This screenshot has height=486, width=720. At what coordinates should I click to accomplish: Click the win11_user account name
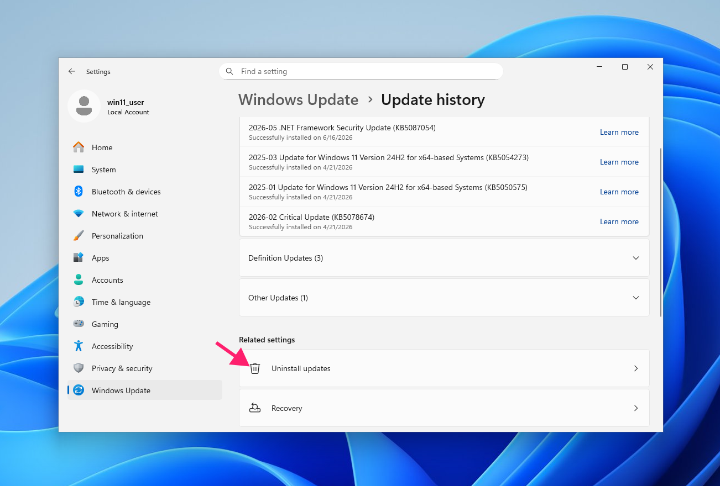[126, 102]
